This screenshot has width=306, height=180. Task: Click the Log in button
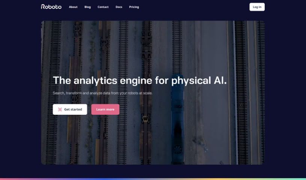pos(257,7)
